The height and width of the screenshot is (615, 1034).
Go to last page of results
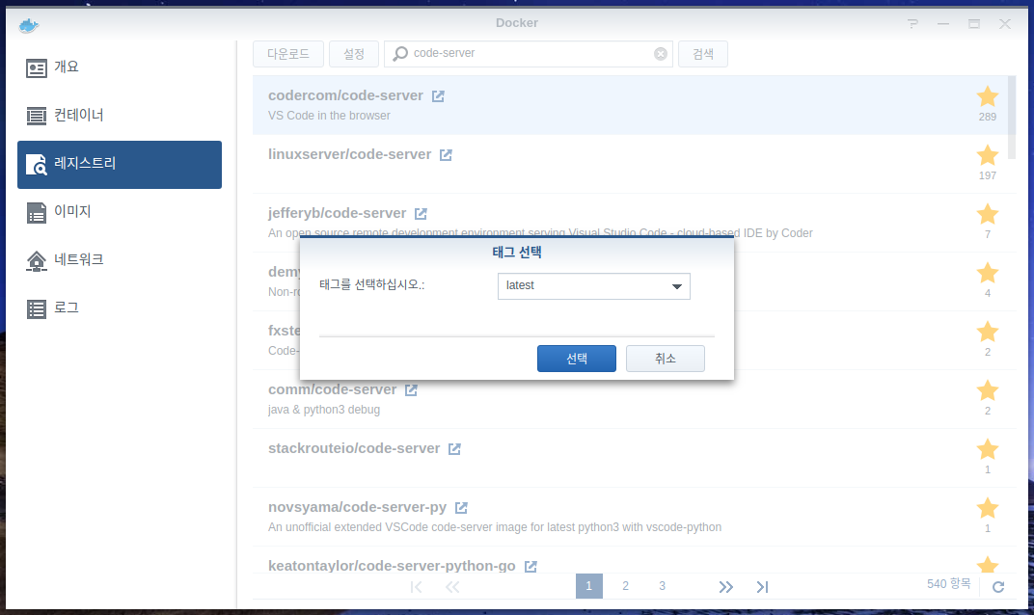tap(762, 587)
